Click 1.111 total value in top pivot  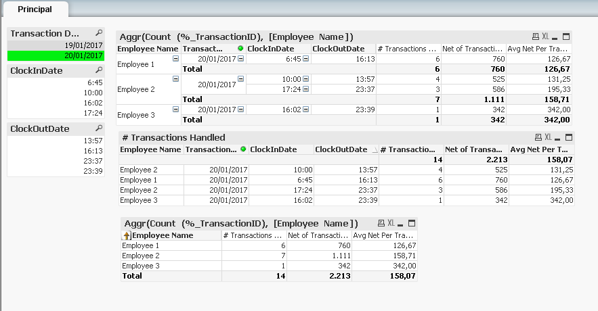tap(473, 99)
